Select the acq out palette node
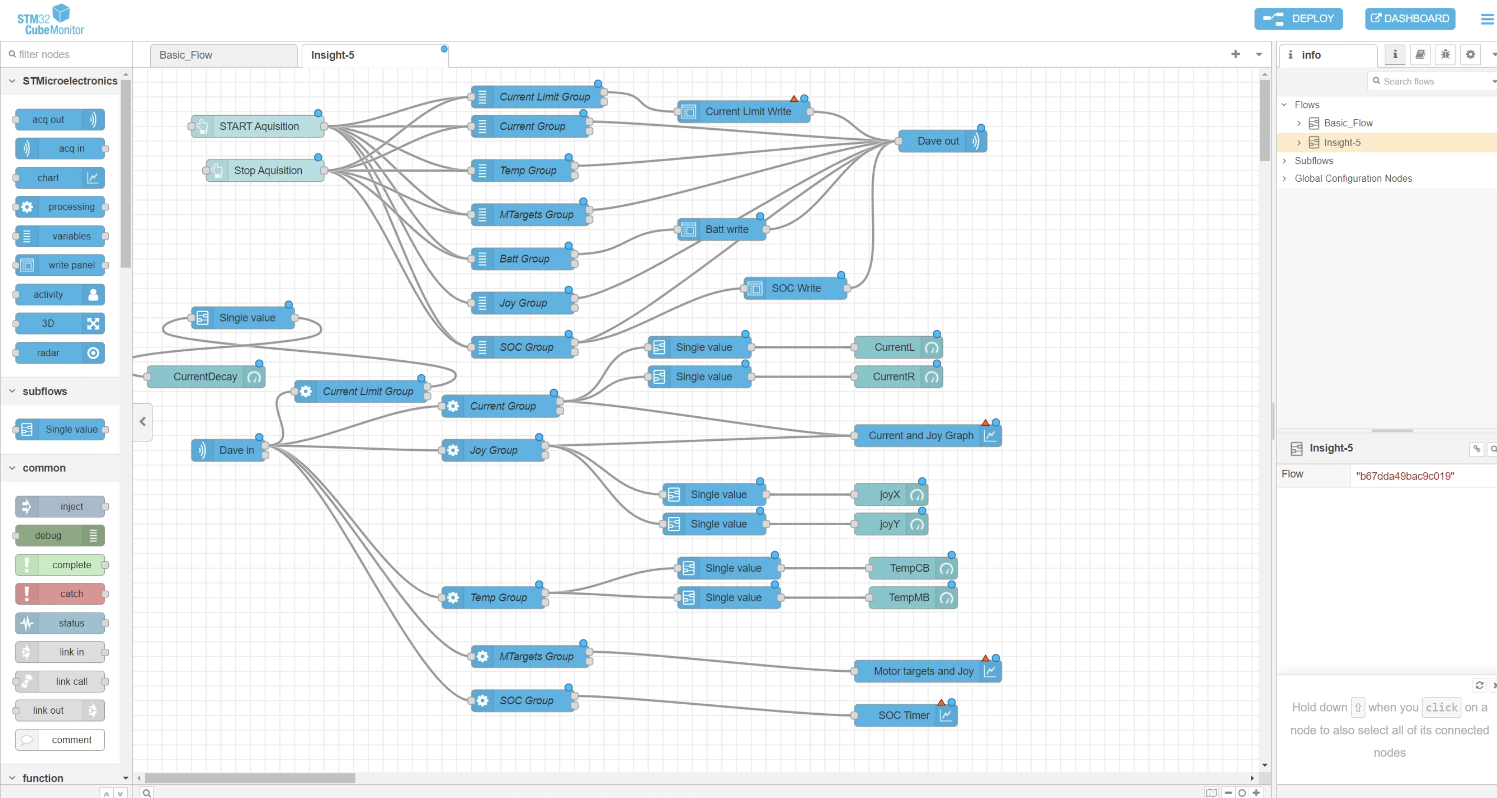 (x=60, y=119)
